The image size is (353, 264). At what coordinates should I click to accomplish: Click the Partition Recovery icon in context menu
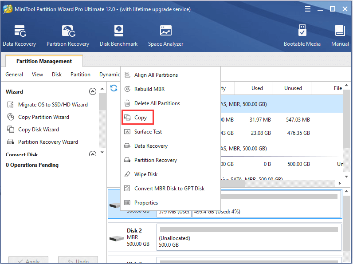tap(127, 160)
